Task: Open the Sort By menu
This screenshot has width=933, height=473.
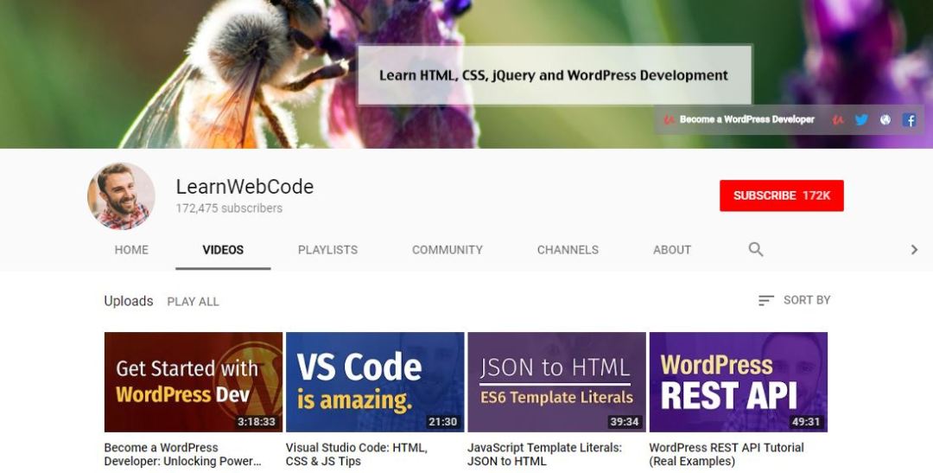Action: coord(794,300)
